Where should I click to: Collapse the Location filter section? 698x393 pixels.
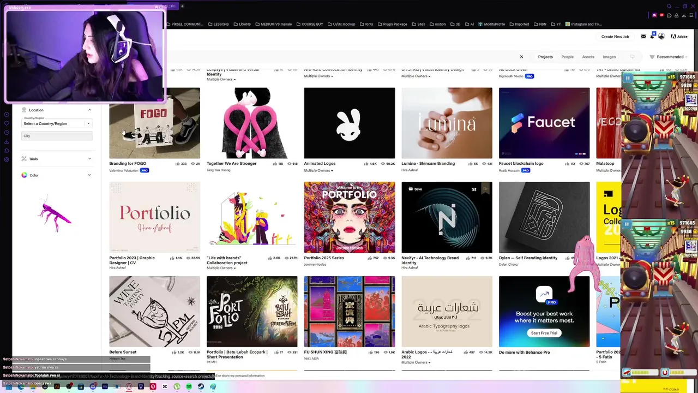[x=89, y=110]
